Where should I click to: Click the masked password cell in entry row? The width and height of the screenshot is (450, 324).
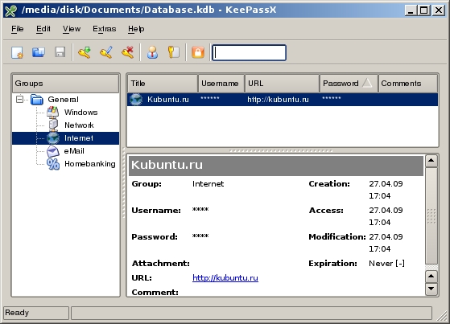point(332,99)
